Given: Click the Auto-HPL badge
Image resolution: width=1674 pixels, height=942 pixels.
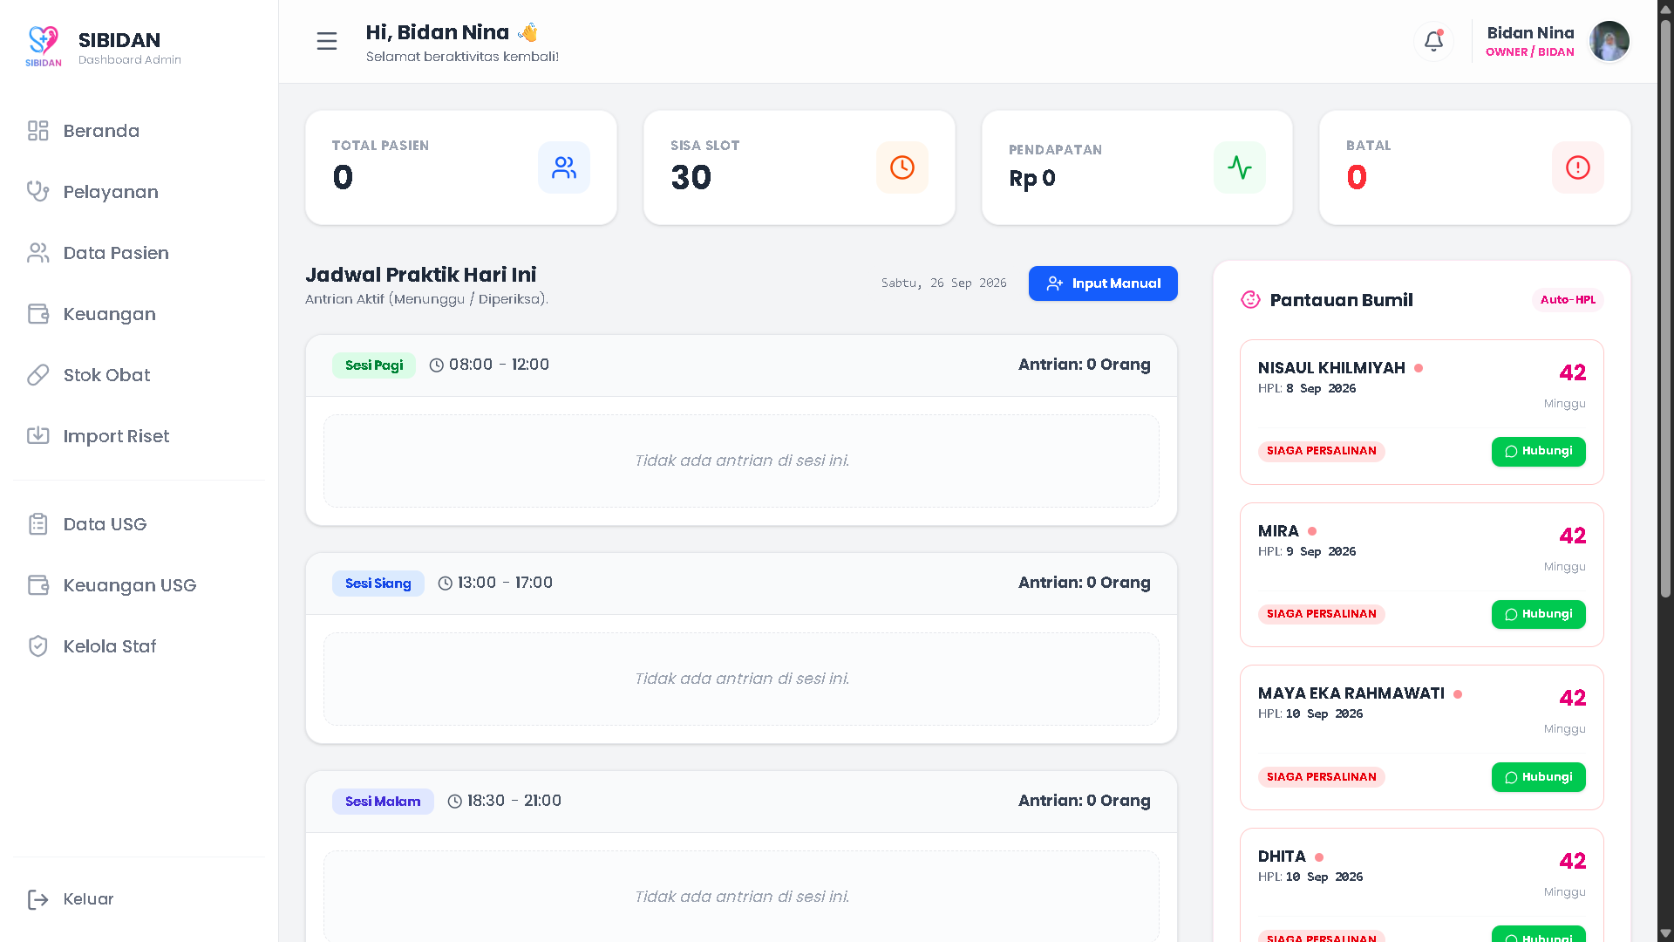Looking at the screenshot, I should 1568,300.
